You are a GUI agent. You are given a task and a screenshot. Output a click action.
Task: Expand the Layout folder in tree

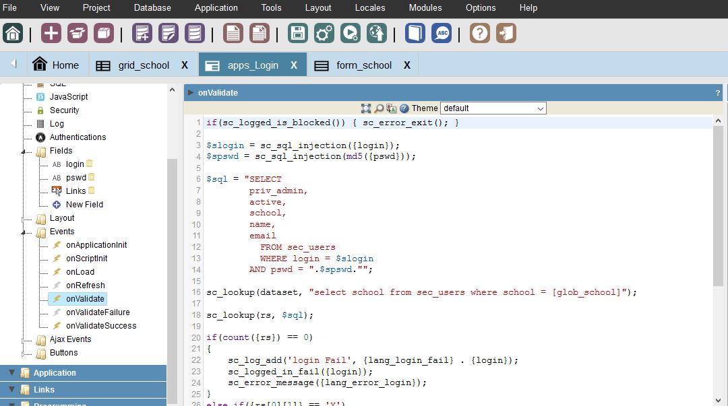(23, 219)
